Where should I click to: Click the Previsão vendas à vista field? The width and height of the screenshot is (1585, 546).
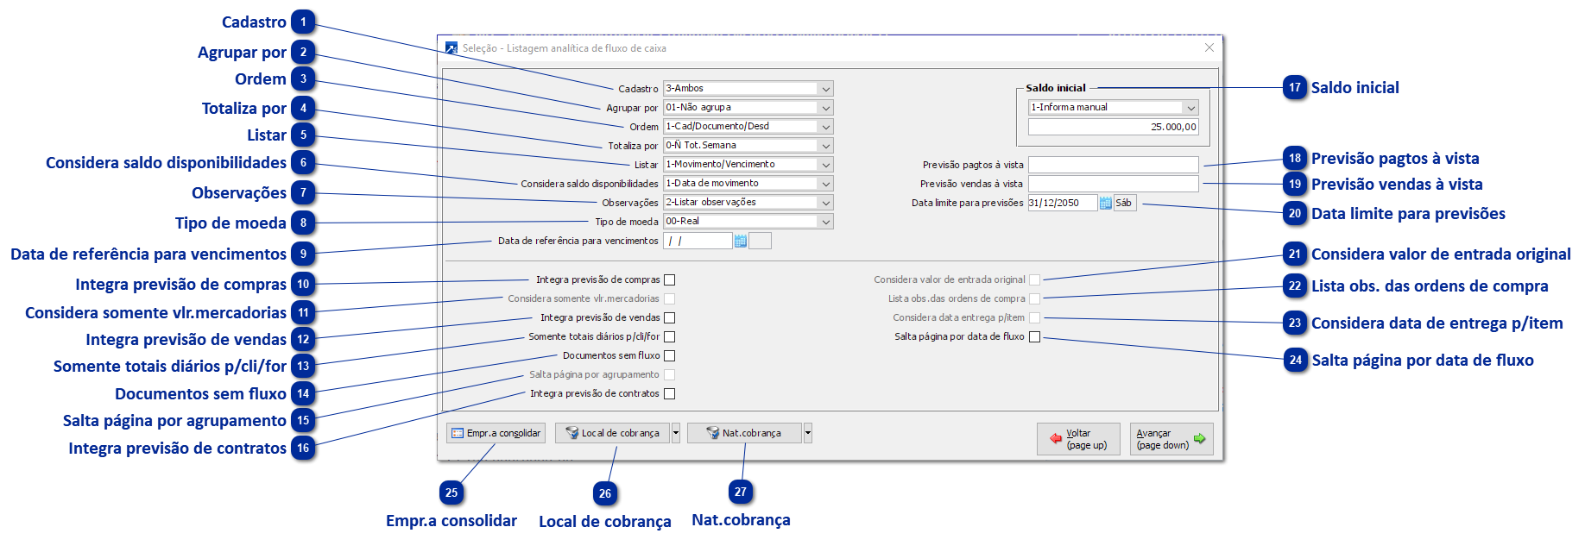click(1114, 184)
